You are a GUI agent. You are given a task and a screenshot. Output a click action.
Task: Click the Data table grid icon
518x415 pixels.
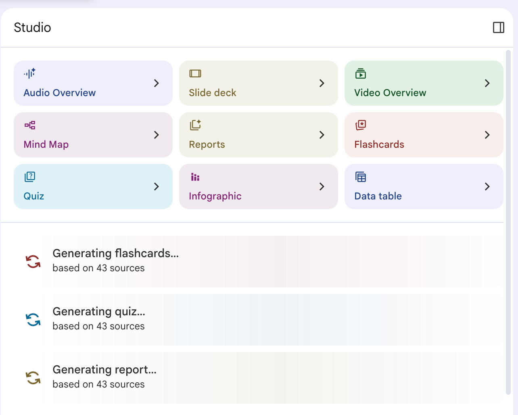[x=361, y=177]
